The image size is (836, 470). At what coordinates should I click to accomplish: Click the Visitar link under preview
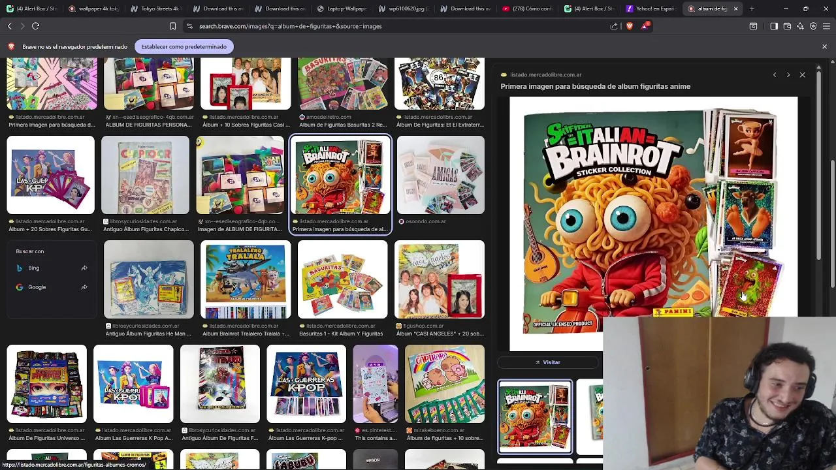click(x=548, y=362)
